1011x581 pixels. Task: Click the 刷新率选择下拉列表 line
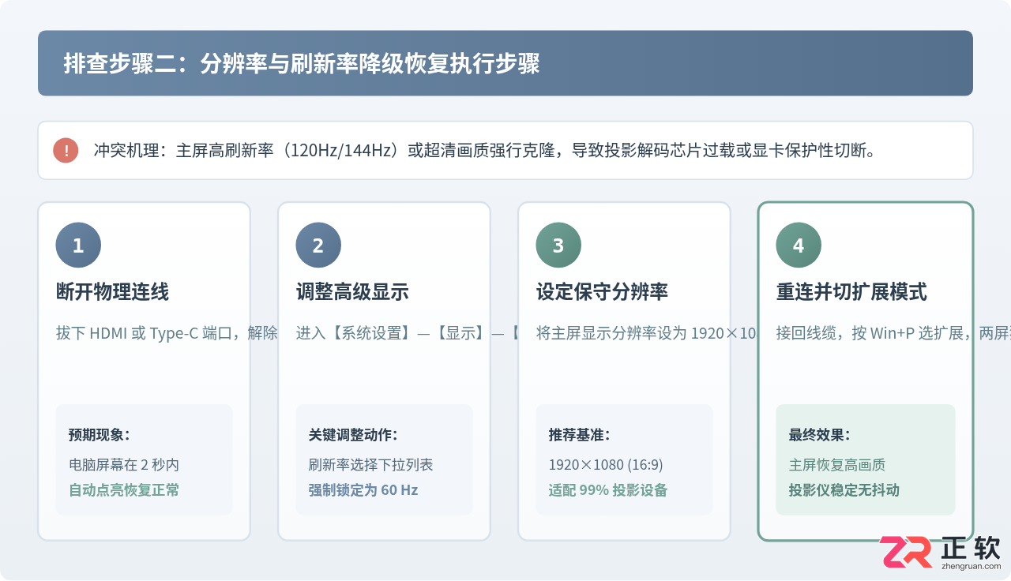(371, 465)
